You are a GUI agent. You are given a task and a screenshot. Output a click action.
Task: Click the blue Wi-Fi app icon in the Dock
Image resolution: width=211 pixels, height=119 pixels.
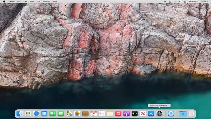[x=171, y=114]
